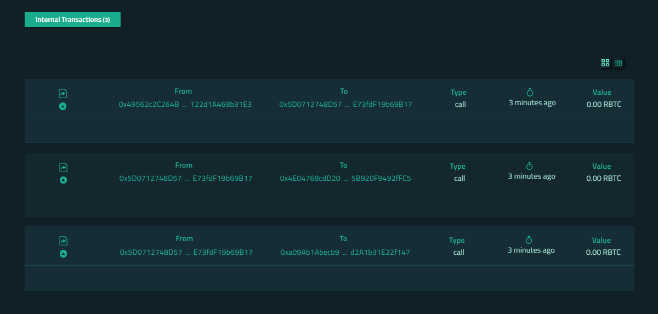This screenshot has height=314, width=658.
Task: Select the 'call' type in first card
Action: 460,104
